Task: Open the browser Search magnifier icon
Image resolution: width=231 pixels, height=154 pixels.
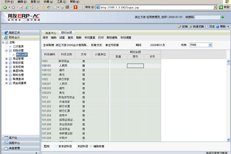Action: pyautogui.click(x=38, y=7)
